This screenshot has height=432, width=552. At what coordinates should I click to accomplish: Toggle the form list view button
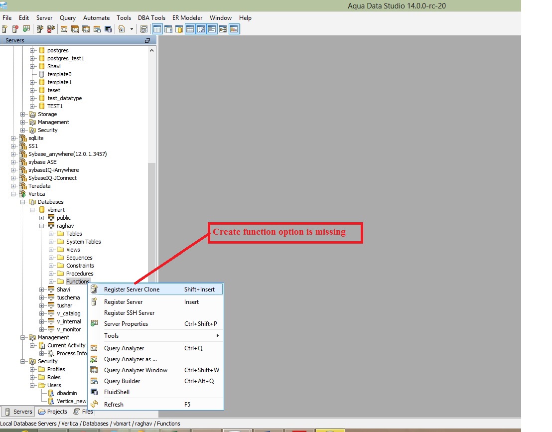point(212,29)
